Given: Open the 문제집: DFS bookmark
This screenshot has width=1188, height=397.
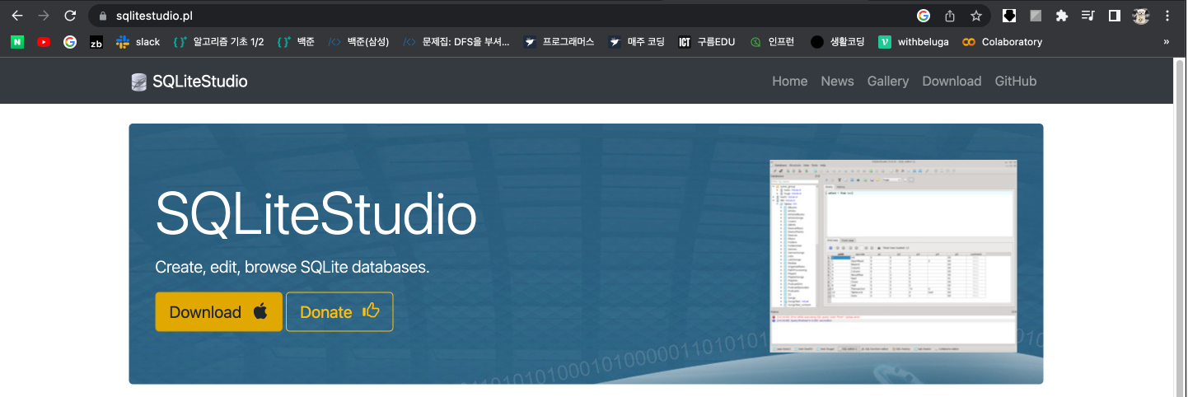Looking at the screenshot, I should (456, 42).
